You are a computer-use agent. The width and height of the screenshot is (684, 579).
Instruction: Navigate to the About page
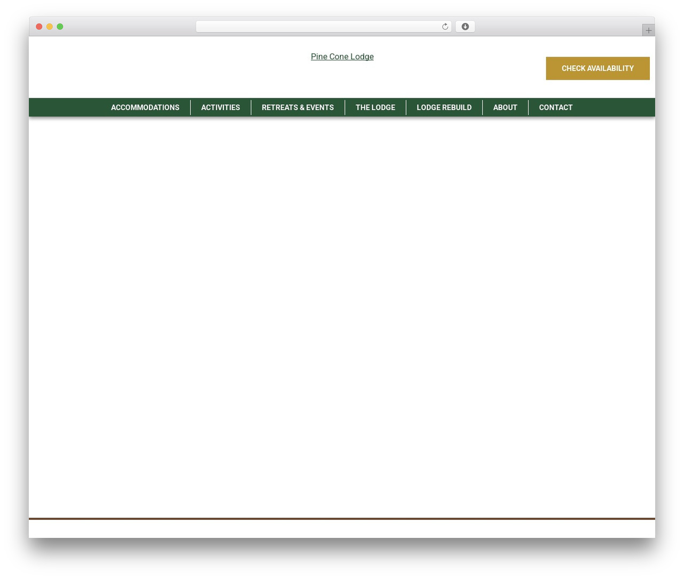(505, 107)
